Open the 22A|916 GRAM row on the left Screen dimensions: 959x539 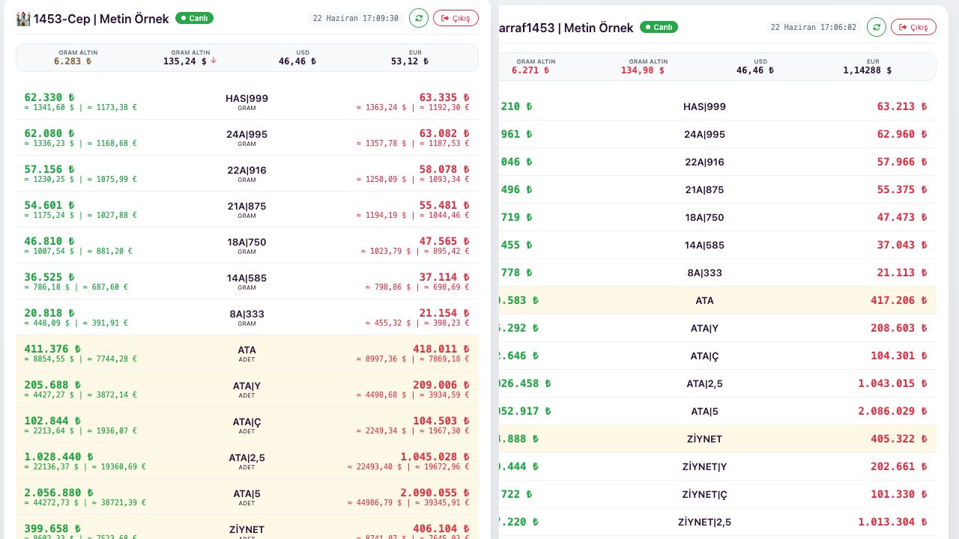point(247,174)
